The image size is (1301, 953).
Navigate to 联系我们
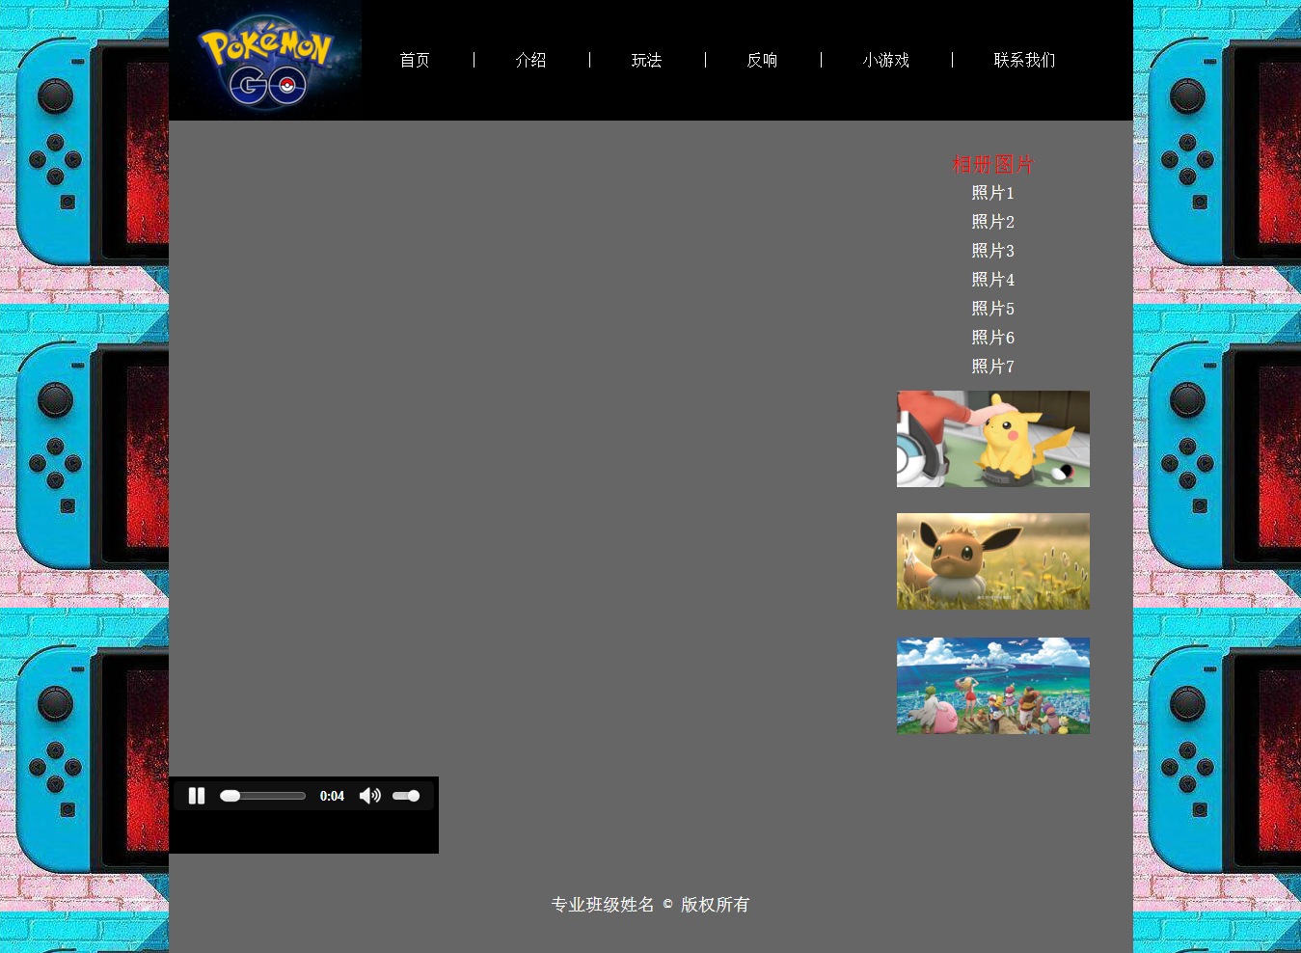coord(1024,60)
